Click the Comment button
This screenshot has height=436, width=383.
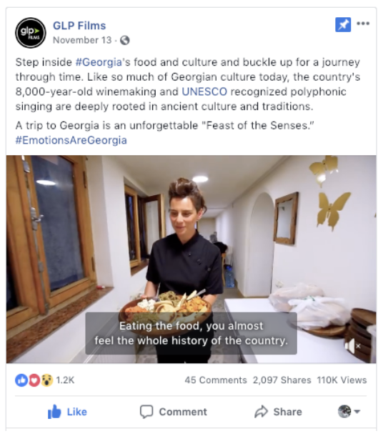click(174, 412)
